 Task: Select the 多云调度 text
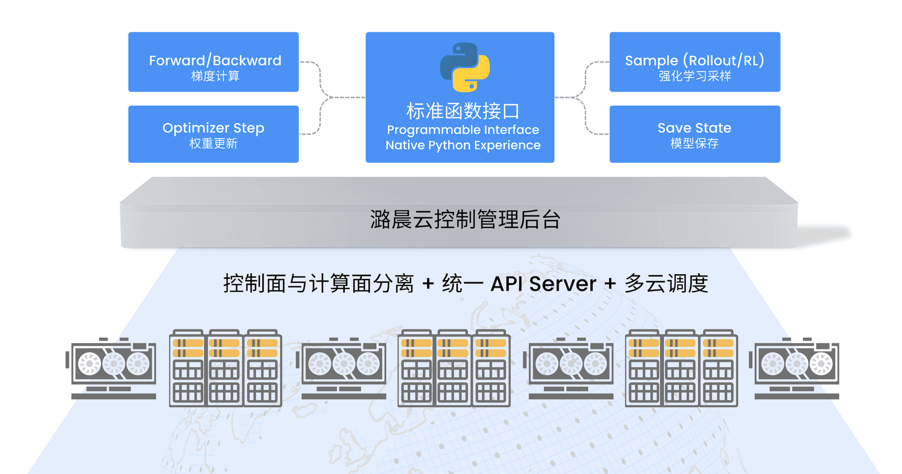point(666,284)
